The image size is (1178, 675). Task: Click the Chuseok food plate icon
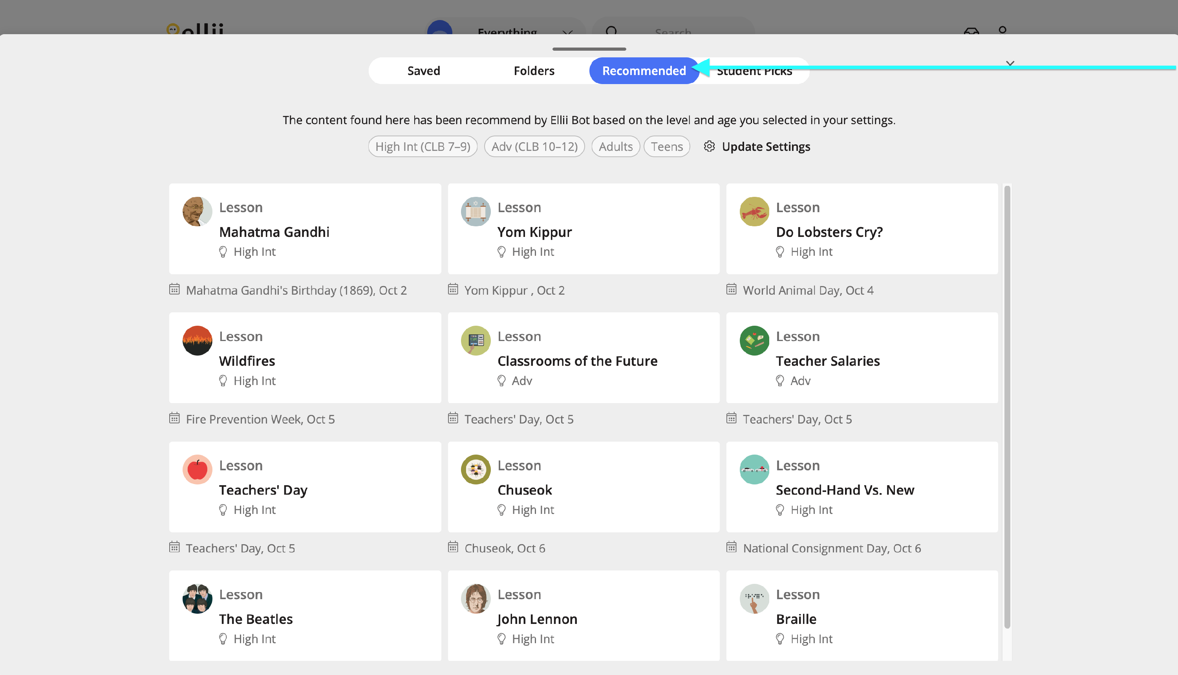(475, 469)
